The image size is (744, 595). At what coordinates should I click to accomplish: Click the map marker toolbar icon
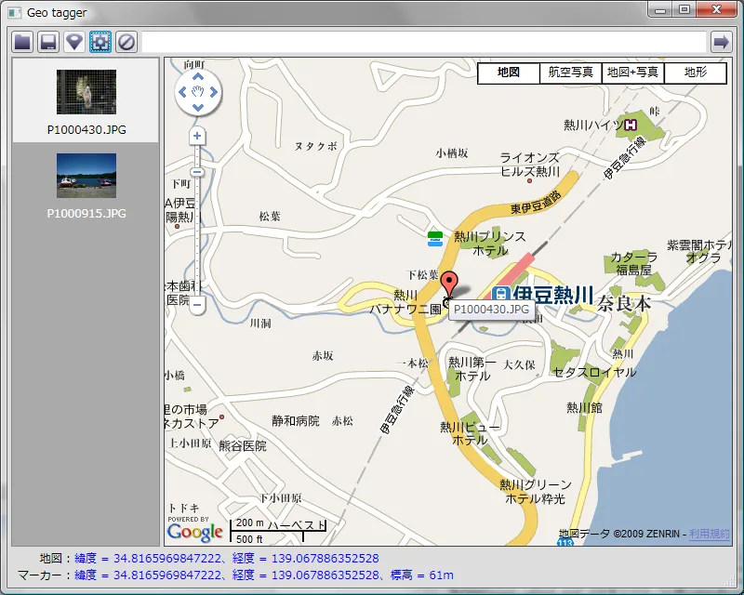[x=74, y=42]
